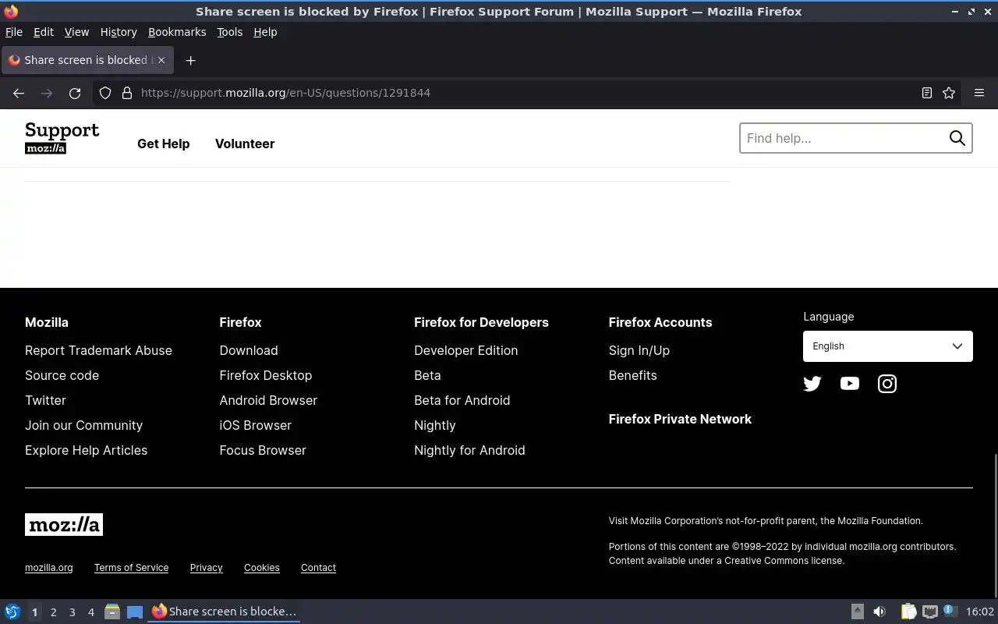This screenshot has height=624, width=998.
Task: Open the History menu
Action: pyautogui.click(x=119, y=32)
